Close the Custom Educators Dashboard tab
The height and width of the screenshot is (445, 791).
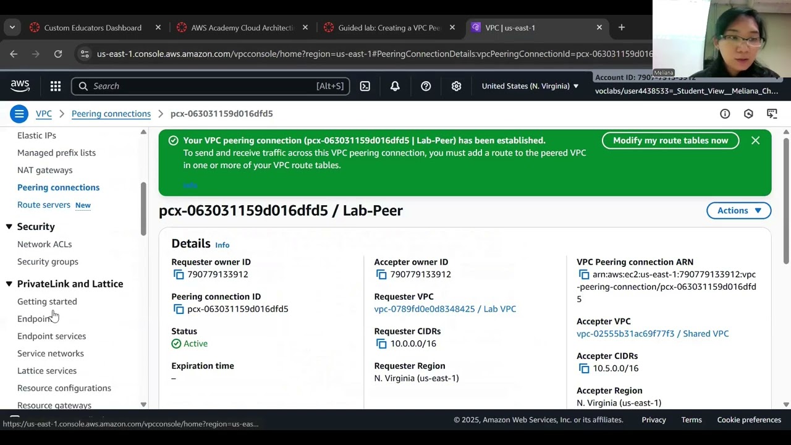pyautogui.click(x=158, y=28)
